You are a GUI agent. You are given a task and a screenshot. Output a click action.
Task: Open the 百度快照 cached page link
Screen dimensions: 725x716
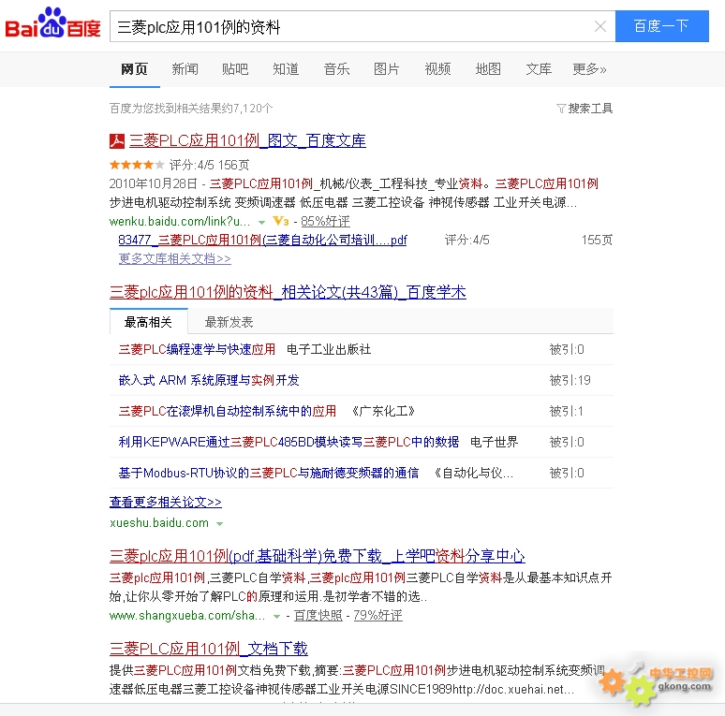(x=318, y=616)
